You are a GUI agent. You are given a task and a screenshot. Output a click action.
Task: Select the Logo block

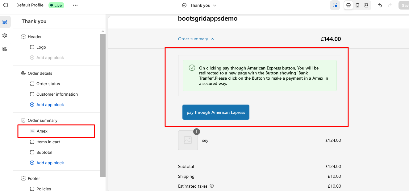pyautogui.click(x=41, y=47)
